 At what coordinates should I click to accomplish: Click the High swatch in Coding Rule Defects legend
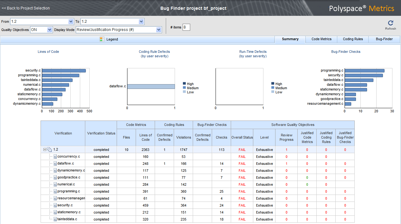(x=184, y=84)
